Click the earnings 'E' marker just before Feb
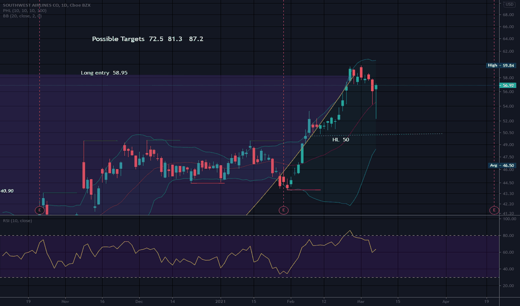This screenshot has width=520, height=306. point(283,210)
